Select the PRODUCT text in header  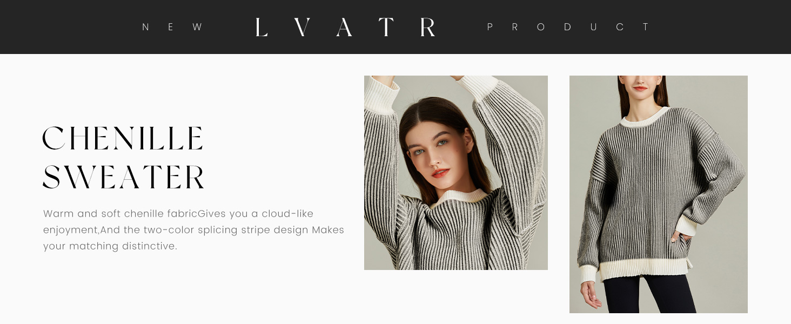click(567, 27)
